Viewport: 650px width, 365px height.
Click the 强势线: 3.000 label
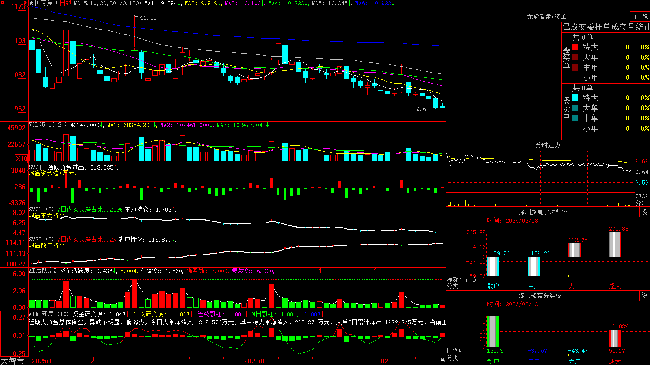[208, 271]
